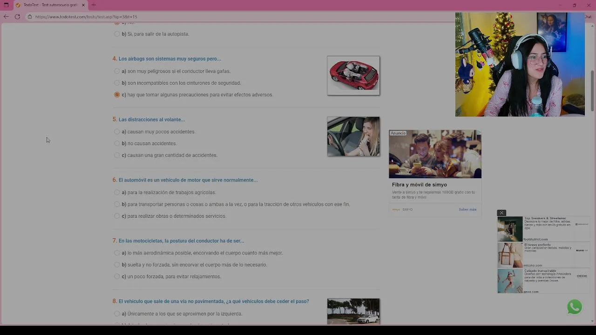Select 'son muy peligrosos si el conductor lleva gafas'
Viewport: 596px width, 335px height.
pos(117,71)
